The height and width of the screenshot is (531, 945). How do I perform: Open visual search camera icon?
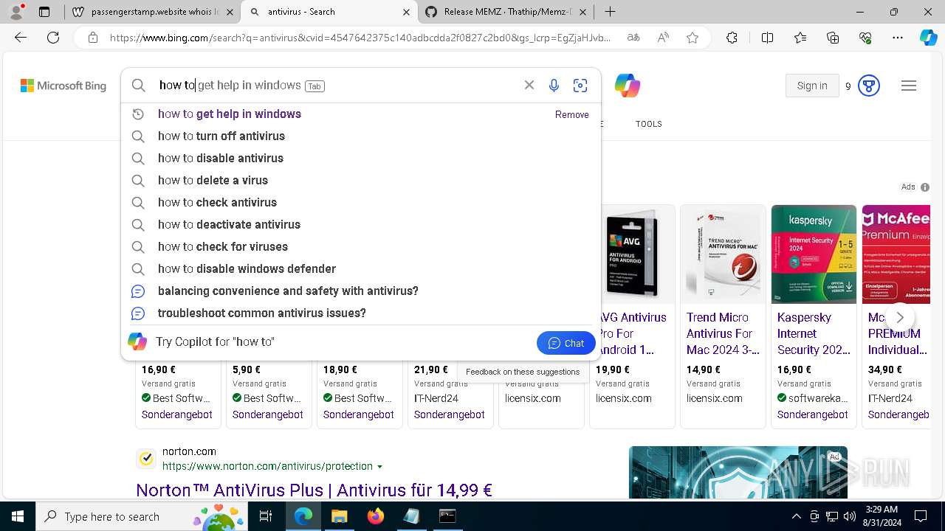coord(580,86)
